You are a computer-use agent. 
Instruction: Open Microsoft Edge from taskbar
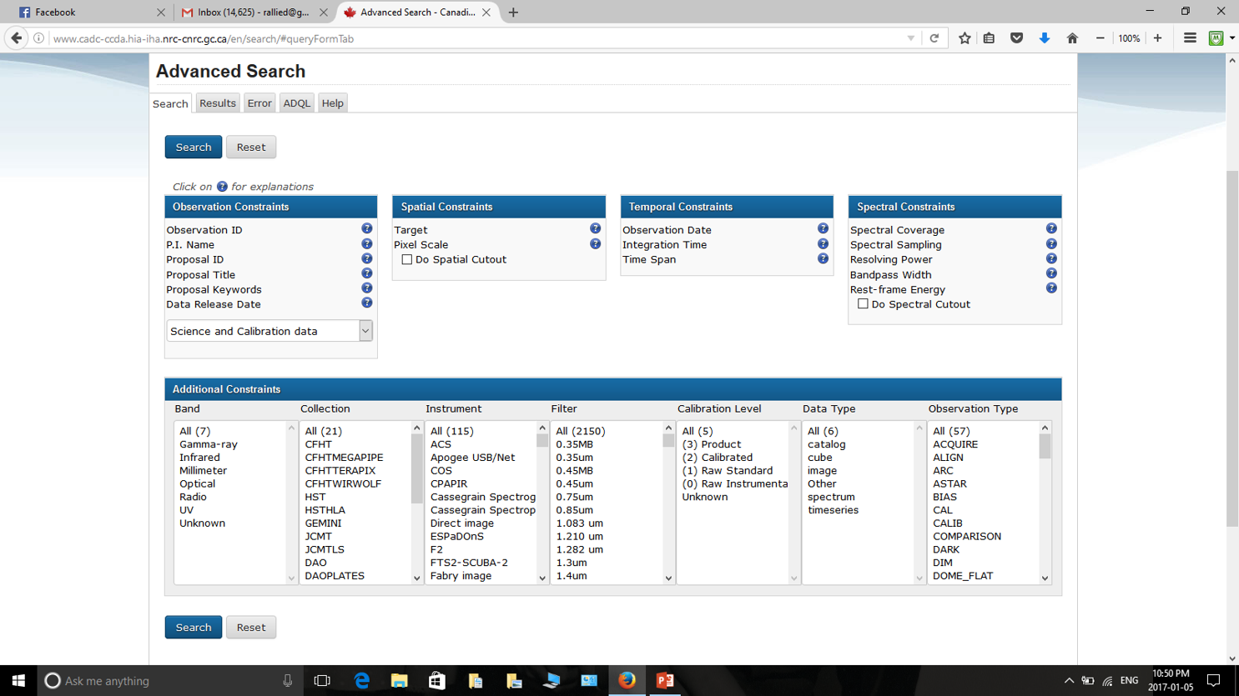[361, 681]
